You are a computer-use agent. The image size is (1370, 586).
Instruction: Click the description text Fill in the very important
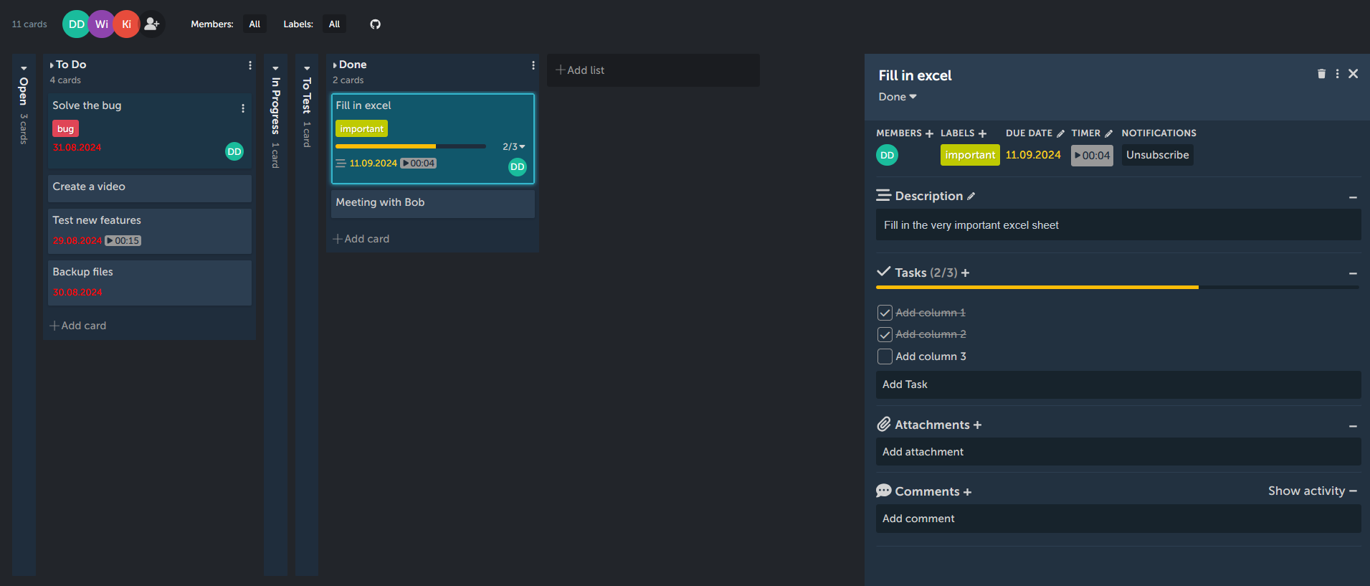click(x=971, y=225)
